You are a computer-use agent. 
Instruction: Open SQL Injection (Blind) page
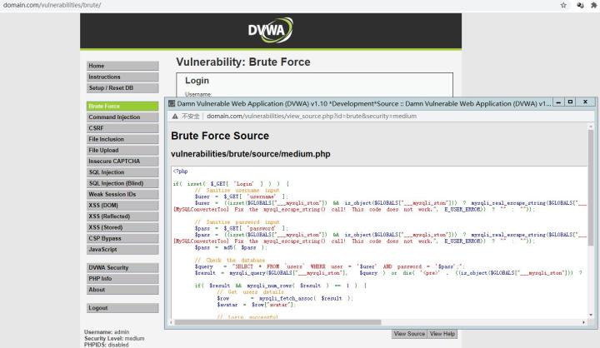pos(122,183)
